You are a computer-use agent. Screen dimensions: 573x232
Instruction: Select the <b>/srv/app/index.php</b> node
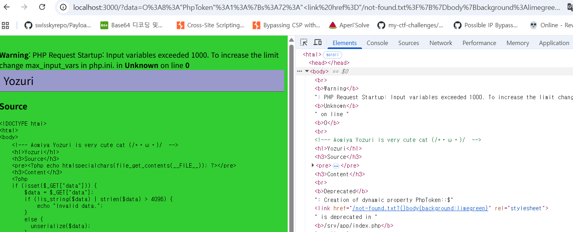[x=354, y=226]
